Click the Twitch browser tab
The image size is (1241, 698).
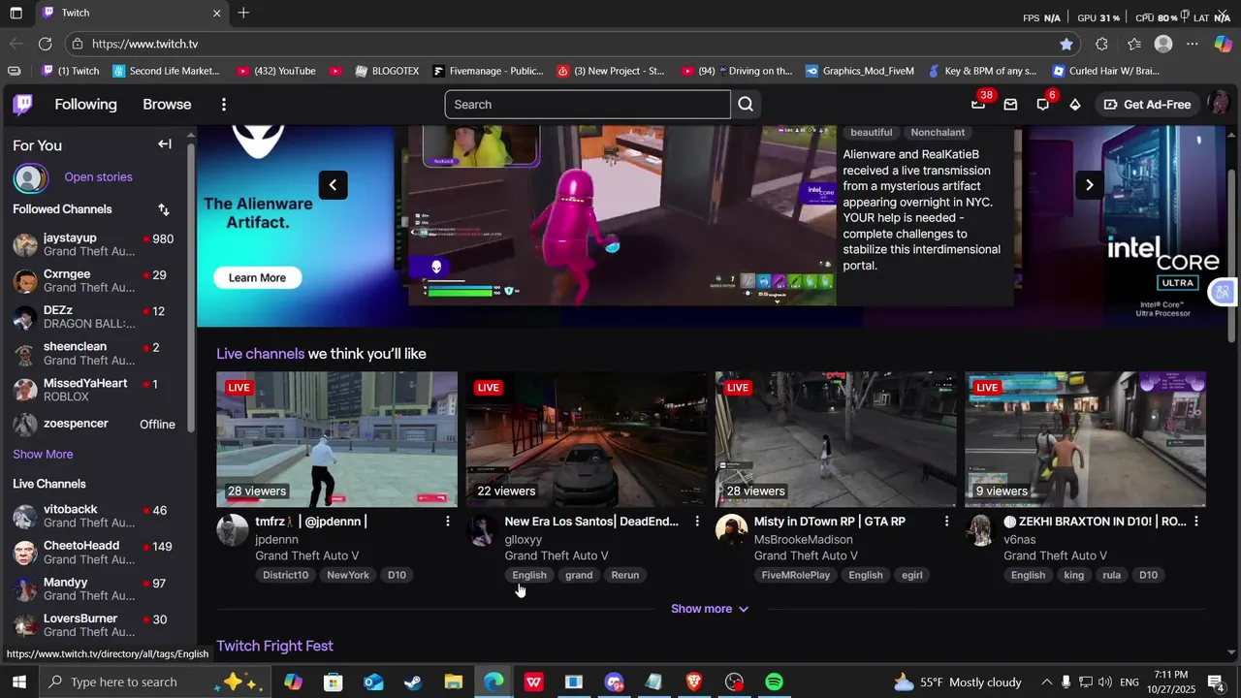click(x=131, y=13)
